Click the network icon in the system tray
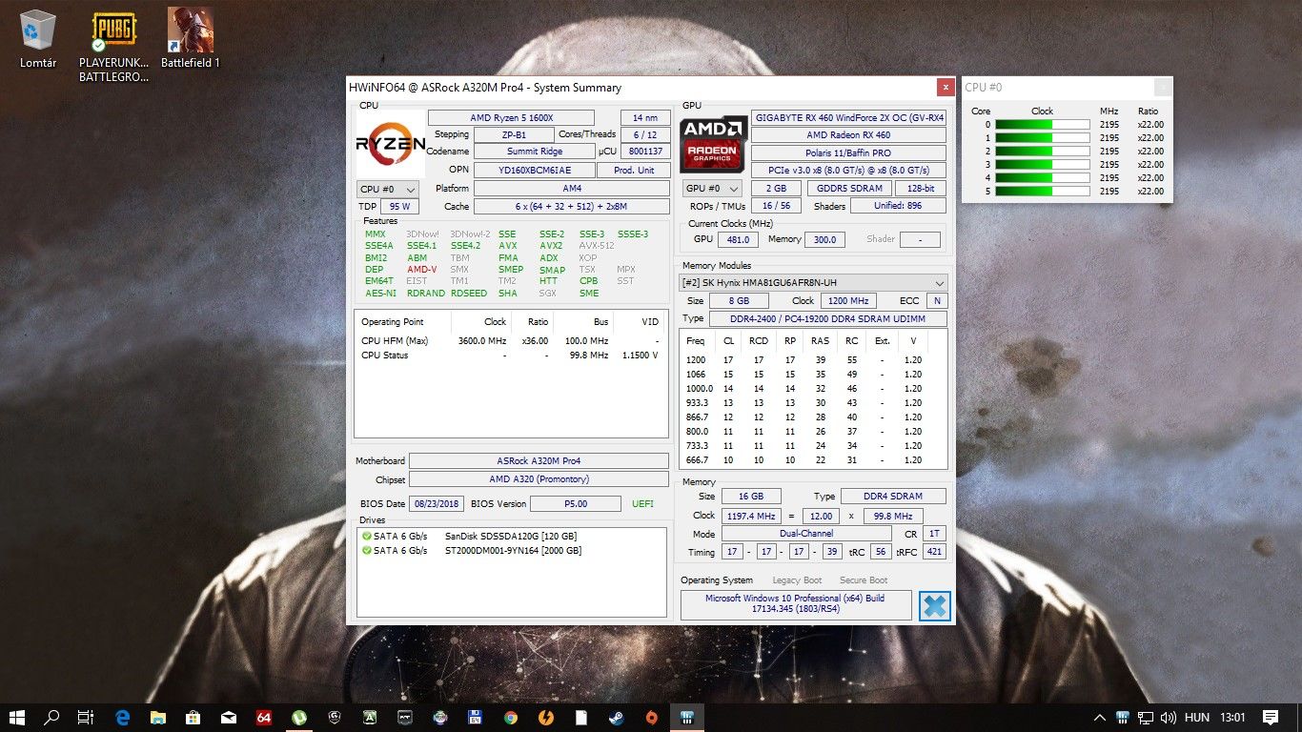This screenshot has height=732, width=1302. point(1147,718)
